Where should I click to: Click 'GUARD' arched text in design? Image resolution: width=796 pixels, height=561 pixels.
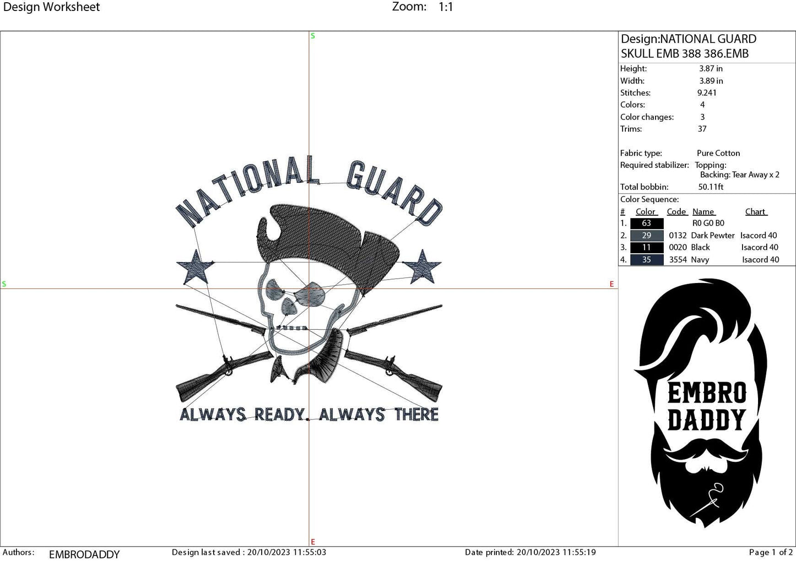coord(394,192)
